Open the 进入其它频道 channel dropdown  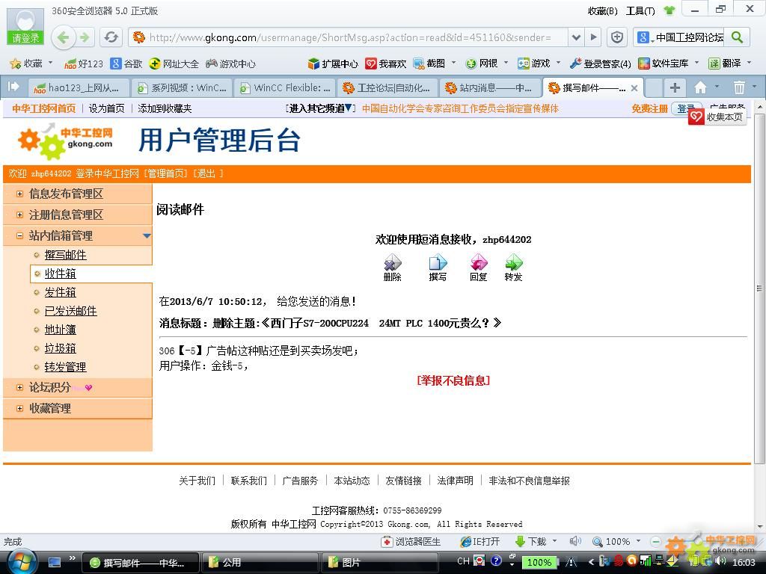[320, 108]
